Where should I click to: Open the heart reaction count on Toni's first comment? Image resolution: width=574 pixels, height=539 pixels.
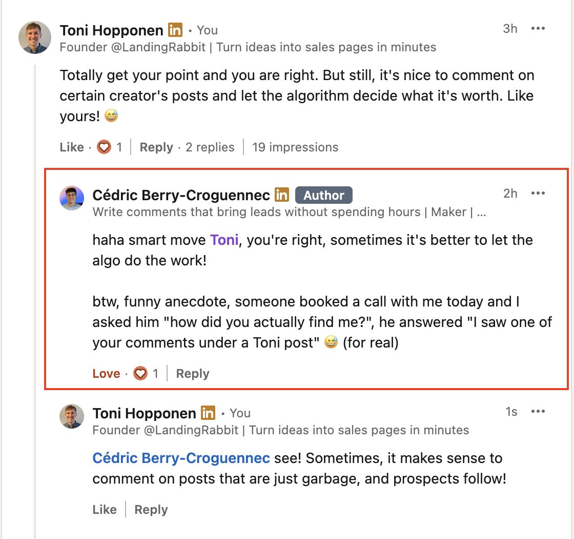click(110, 147)
